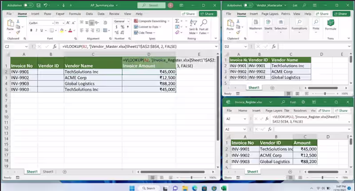
Task: Toggle Bold formatting in AP_Summary
Action: tap(31, 30)
